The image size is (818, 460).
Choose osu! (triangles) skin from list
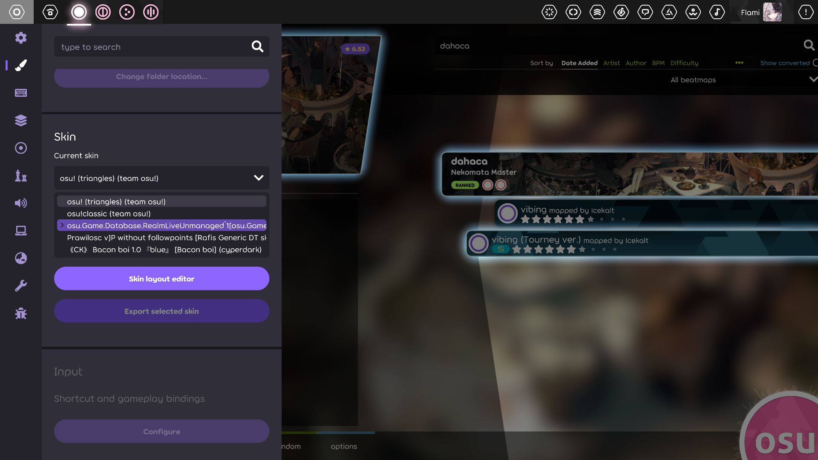point(161,201)
